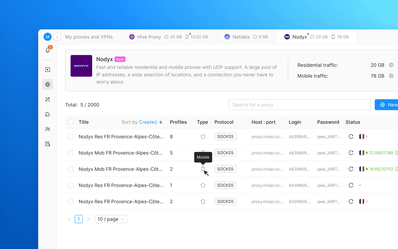Open the billing document sidebar icon
The height and width of the screenshot is (249, 398).
48,144
